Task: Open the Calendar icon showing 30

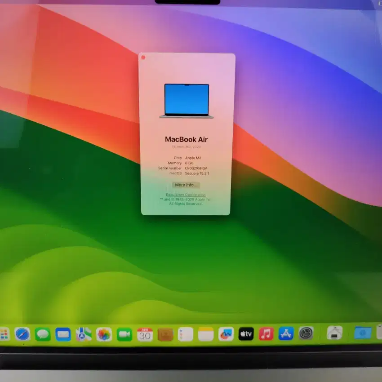Action: click(x=145, y=334)
